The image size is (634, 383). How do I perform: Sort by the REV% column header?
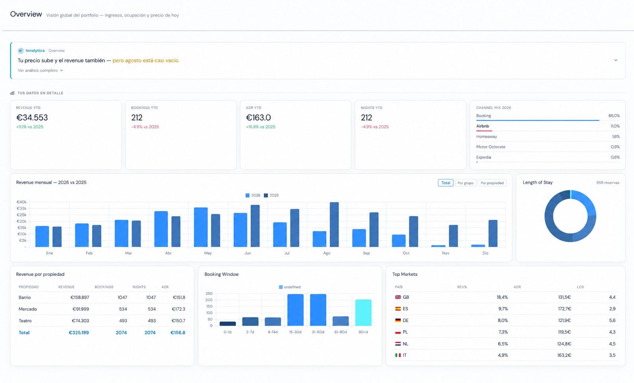pos(462,287)
